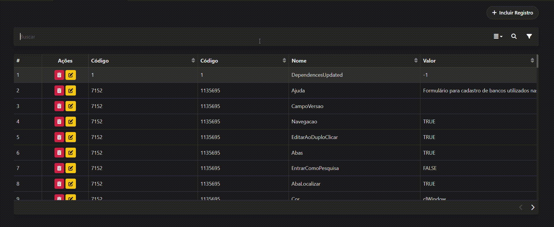Sort the table by Valor column
Image resolution: width=554 pixels, height=227 pixels.
pos(532,61)
